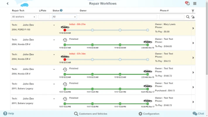
Task: Click the filter funnel icon
Action: [x=193, y=11]
